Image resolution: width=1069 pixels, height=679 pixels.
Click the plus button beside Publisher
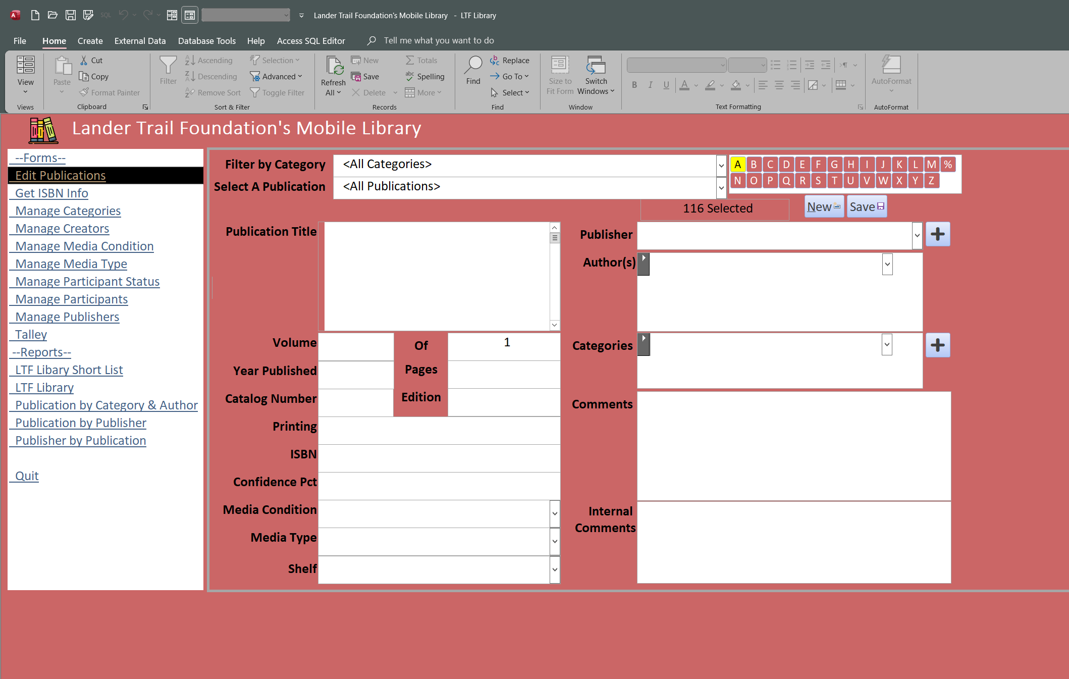coord(938,234)
